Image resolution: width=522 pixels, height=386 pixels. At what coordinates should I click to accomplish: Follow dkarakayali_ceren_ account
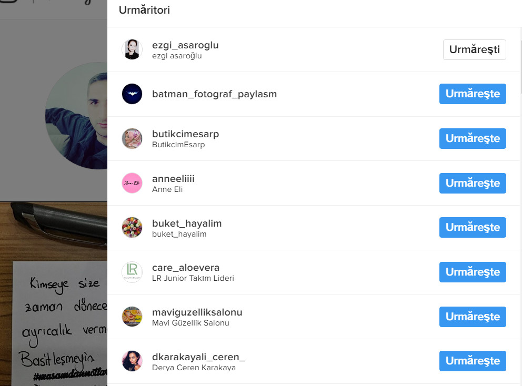(473, 361)
